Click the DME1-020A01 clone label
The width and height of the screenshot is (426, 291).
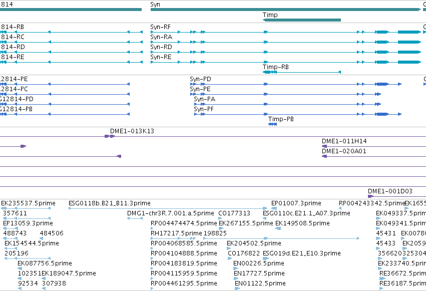pyautogui.click(x=344, y=151)
